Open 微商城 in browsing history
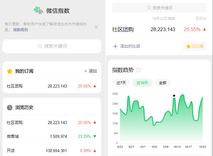 52,136
